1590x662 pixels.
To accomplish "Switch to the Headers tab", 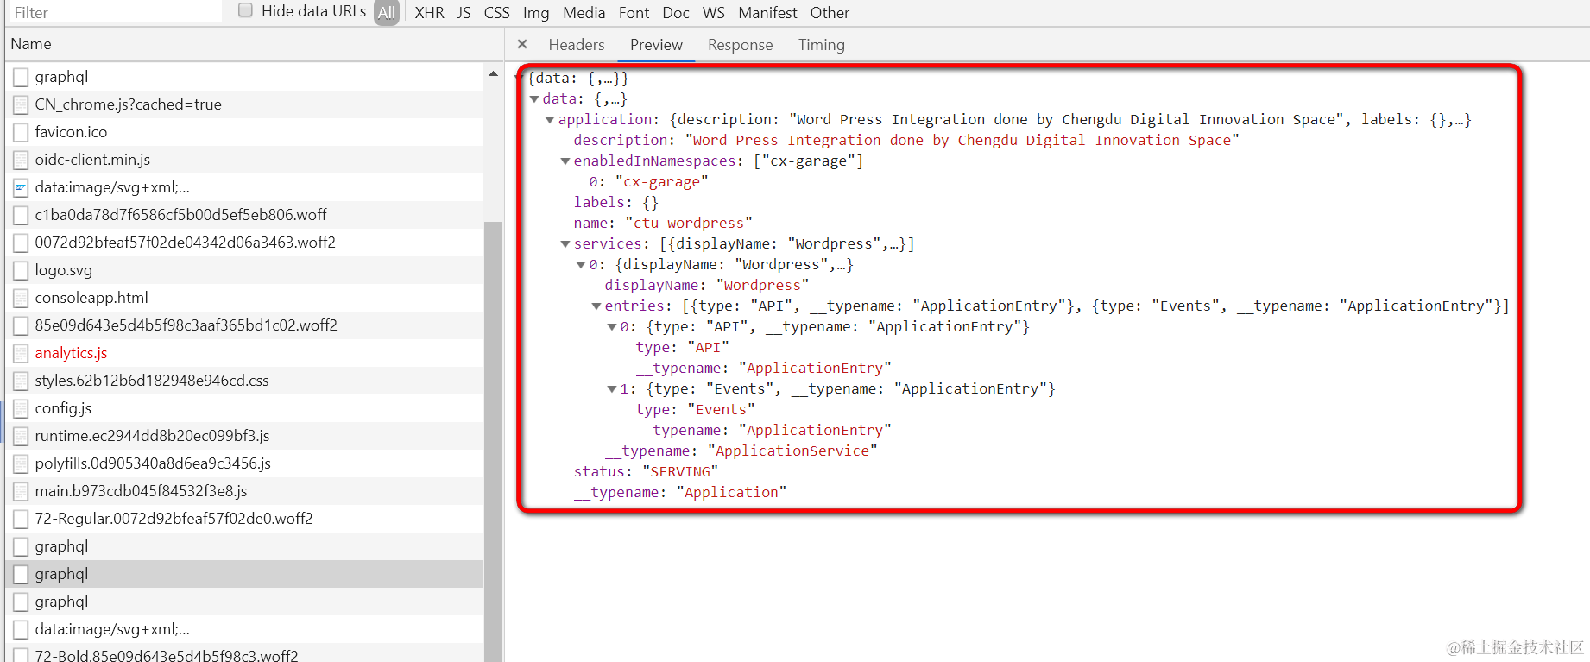I will [x=577, y=45].
